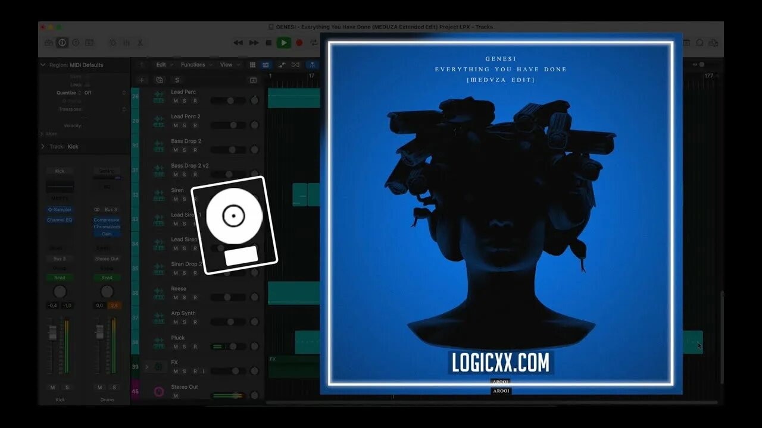The width and height of the screenshot is (762, 428).
Task: Click the Drums channel strip volume fader
Action: click(x=99, y=333)
